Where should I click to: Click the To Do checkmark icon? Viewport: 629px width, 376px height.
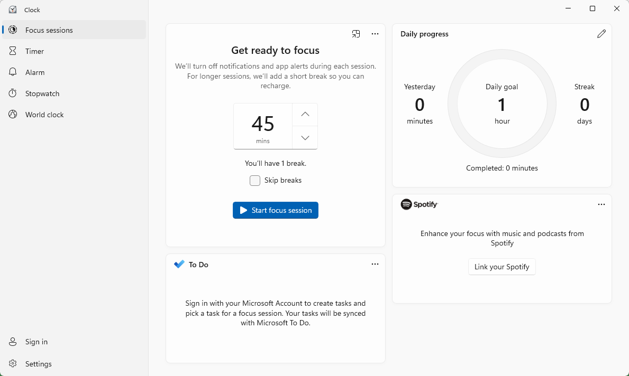179,265
